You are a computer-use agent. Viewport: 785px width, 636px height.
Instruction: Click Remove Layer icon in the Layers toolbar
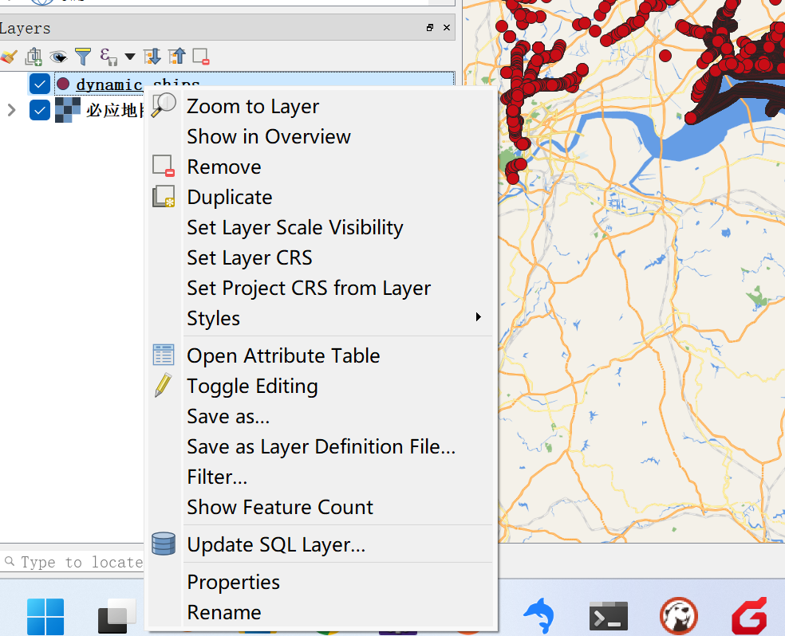click(201, 57)
